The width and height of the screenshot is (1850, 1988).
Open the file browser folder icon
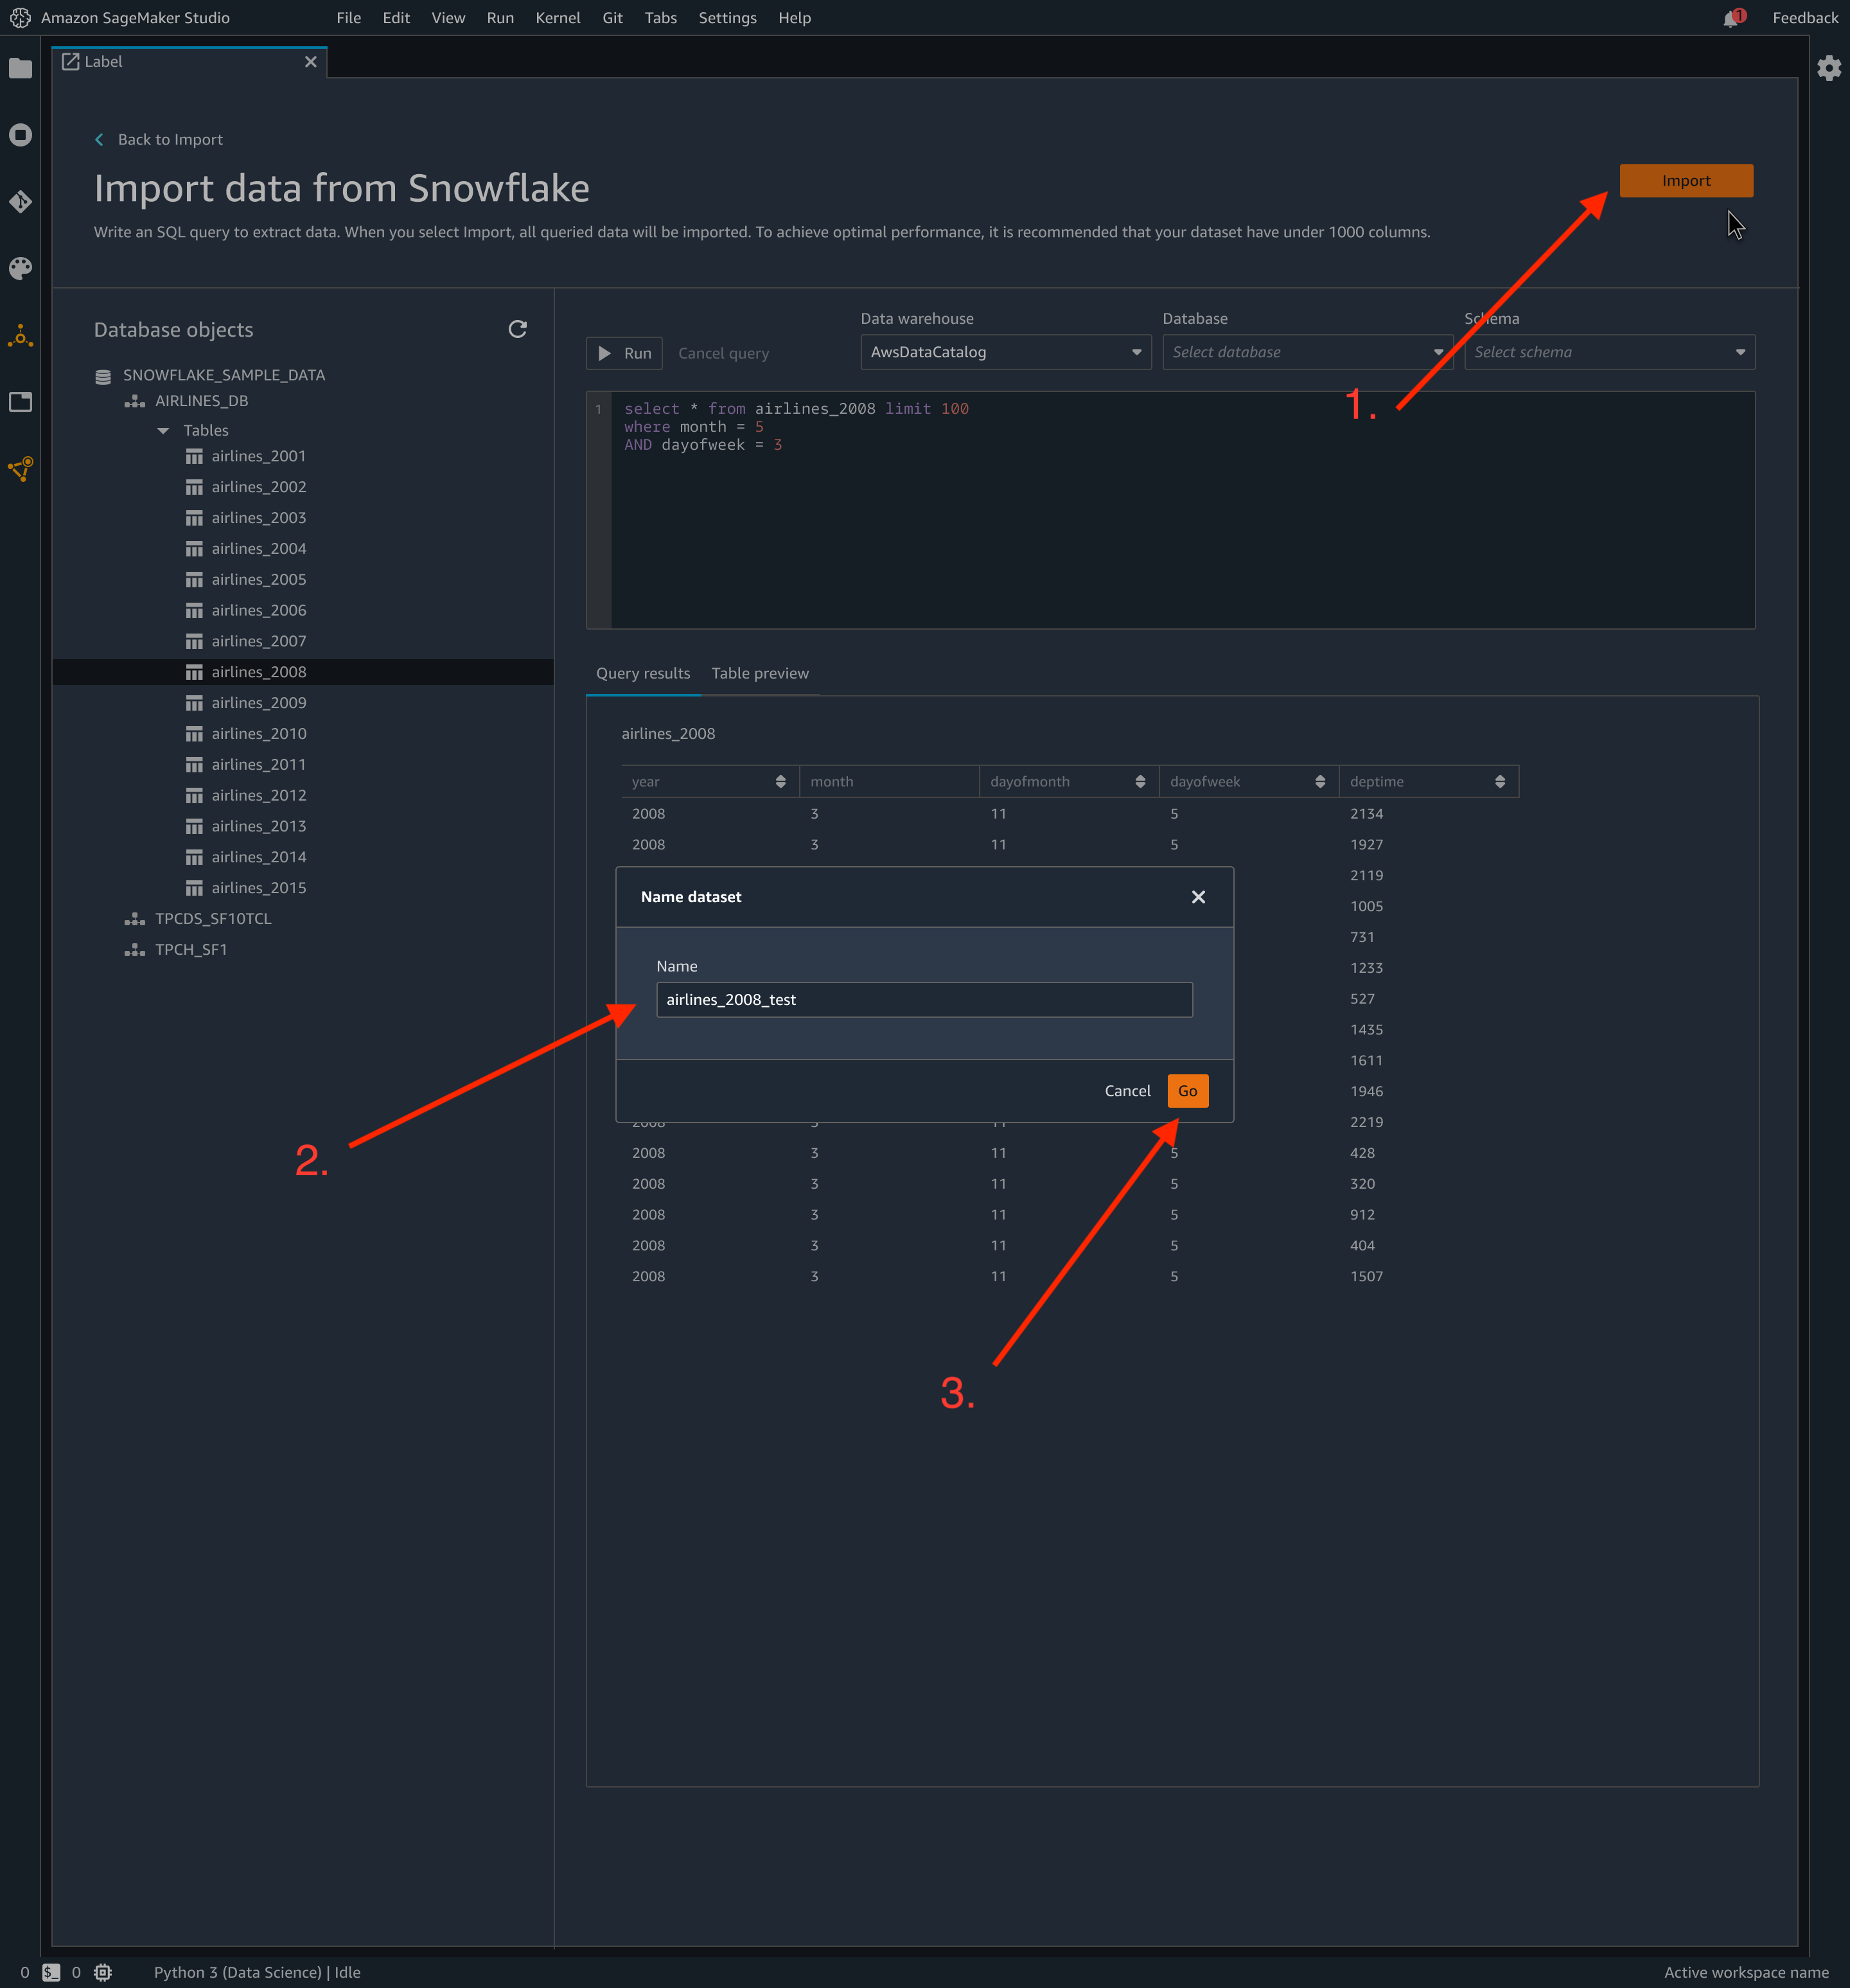pos(20,68)
